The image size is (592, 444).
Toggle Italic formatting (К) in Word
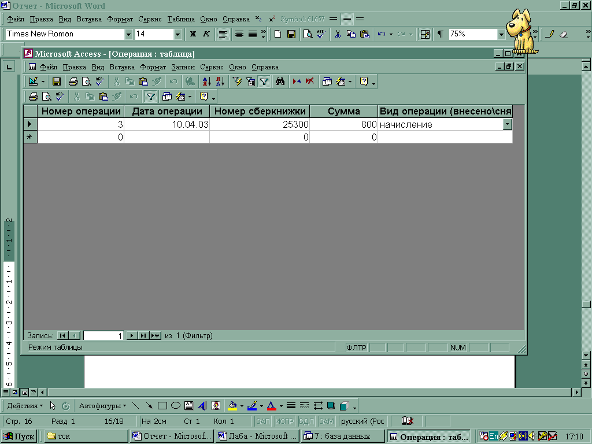click(206, 34)
